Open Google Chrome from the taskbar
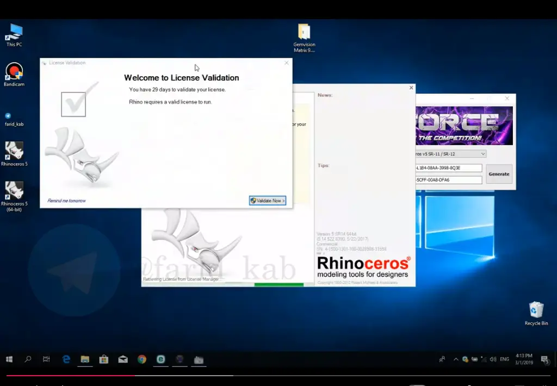This screenshot has height=386, width=557. tap(142, 359)
